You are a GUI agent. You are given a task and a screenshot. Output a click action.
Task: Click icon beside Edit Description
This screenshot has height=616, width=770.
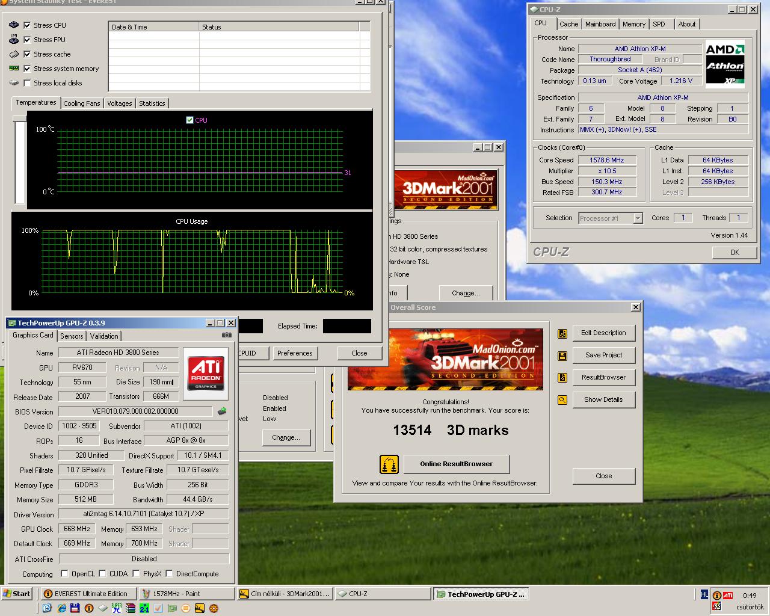[562, 333]
